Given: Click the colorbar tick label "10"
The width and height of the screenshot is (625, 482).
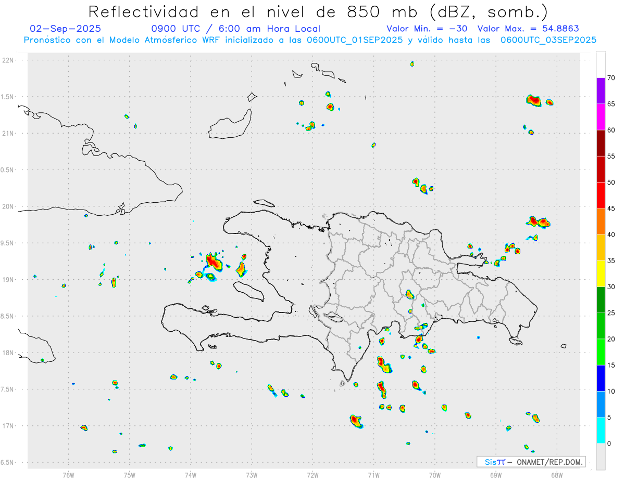Looking at the screenshot, I should (x=611, y=392).
